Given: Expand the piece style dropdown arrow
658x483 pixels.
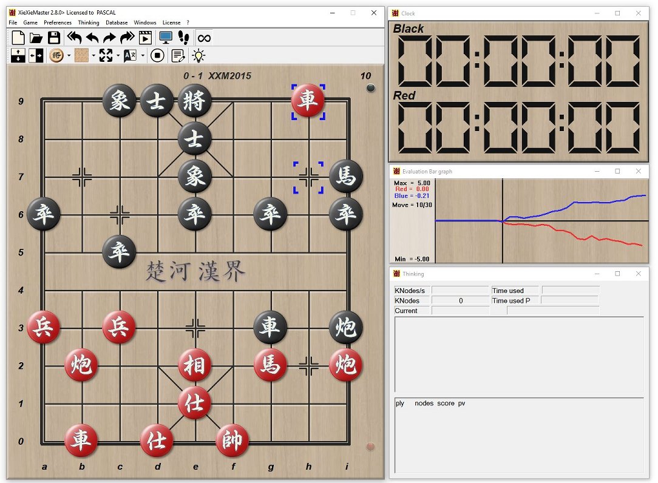Looking at the screenshot, I should (x=69, y=56).
